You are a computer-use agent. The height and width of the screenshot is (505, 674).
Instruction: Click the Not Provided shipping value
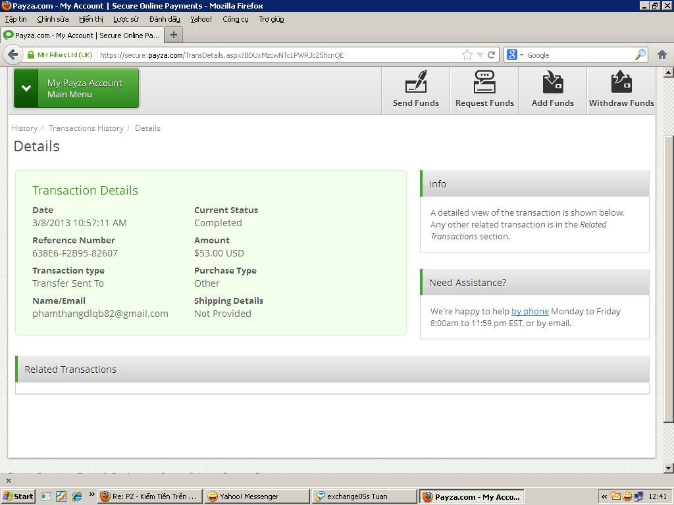coord(222,314)
